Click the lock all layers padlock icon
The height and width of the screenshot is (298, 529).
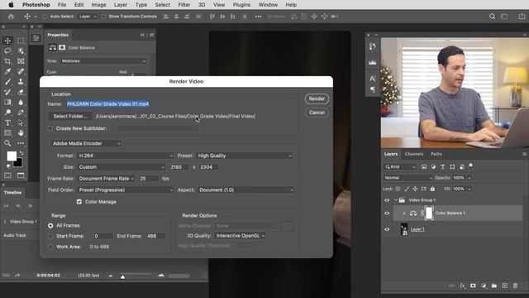[x=432, y=189]
